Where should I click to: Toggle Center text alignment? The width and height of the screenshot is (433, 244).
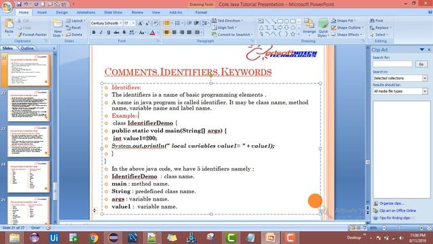tap(175, 33)
